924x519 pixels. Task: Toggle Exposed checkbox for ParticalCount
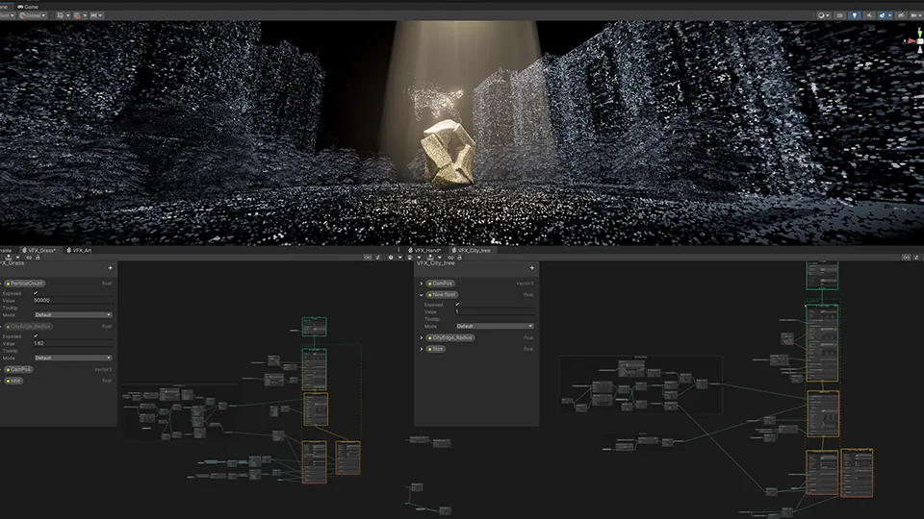click(36, 293)
